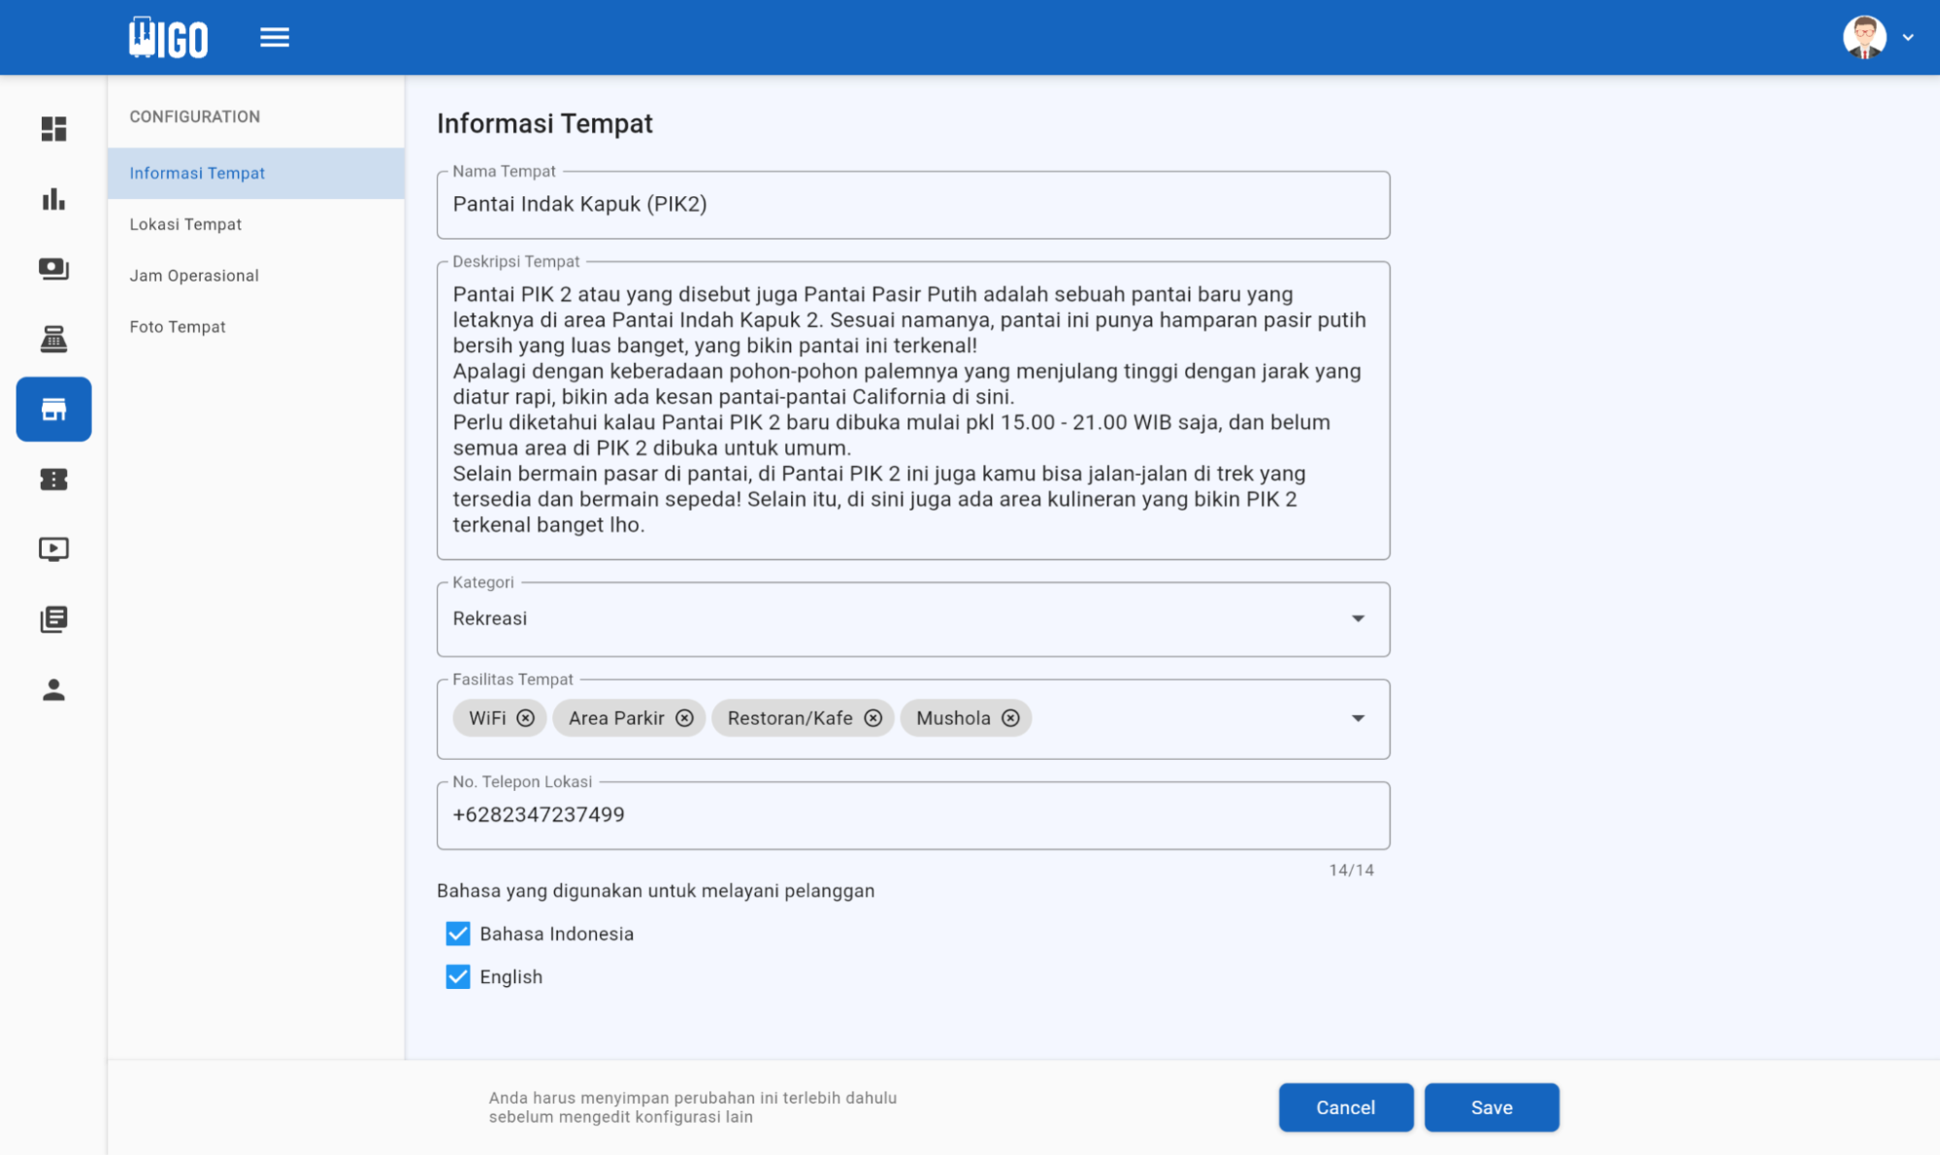1940x1155 pixels.
Task: Click the video player icon in sidebar
Action: pos(53,549)
